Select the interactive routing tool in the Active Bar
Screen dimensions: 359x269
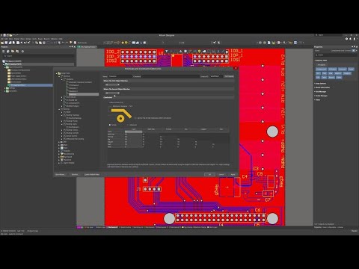190,52
